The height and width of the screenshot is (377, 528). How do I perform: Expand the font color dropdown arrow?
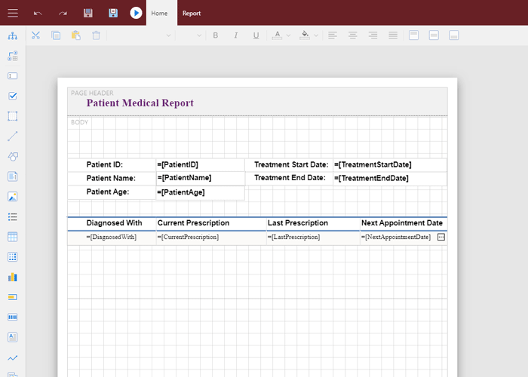point(289,35)
